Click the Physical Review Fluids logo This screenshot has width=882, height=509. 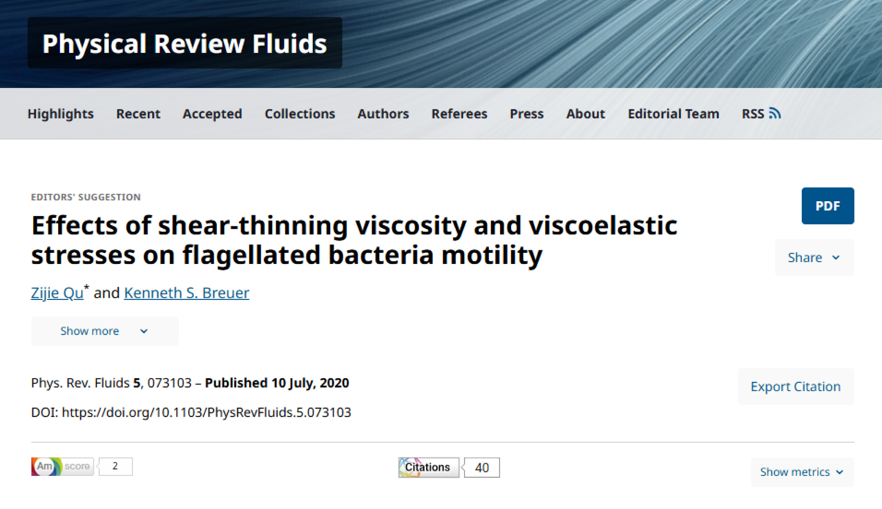184,43
